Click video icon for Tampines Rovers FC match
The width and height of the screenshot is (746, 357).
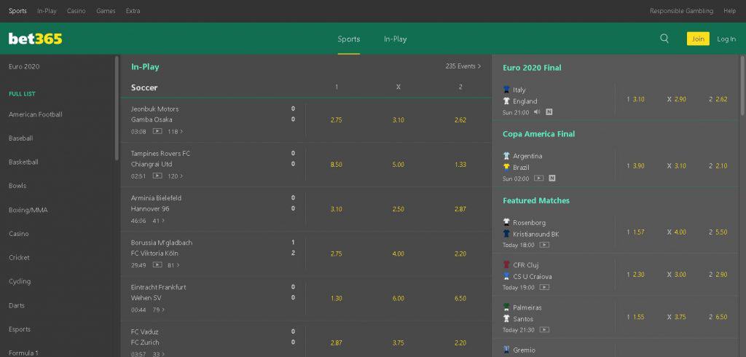(157, 176)
